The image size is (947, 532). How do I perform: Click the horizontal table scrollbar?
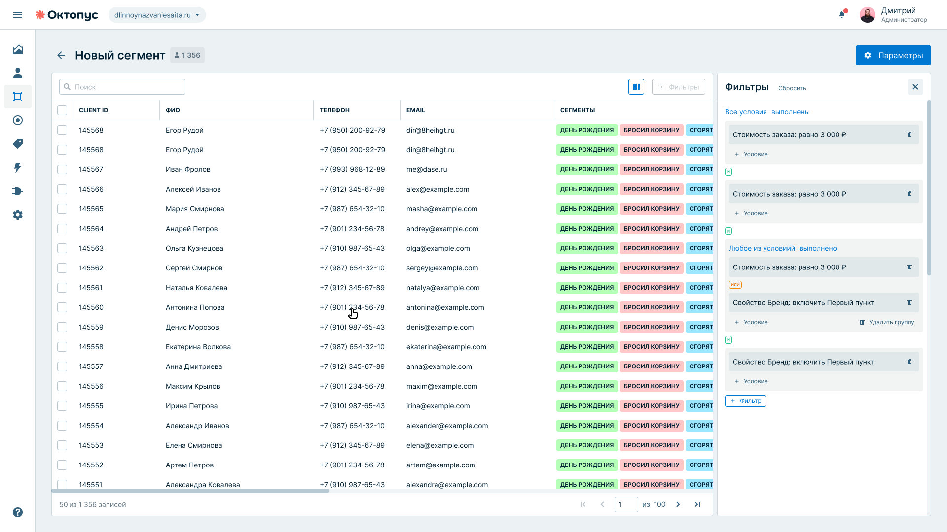click(190, 491)
